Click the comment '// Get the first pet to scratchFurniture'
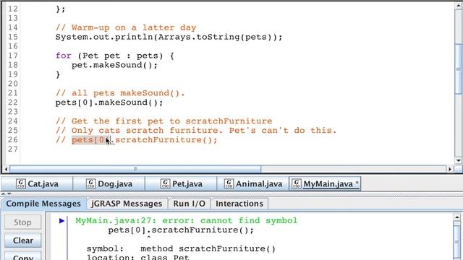This screenshot has height=260, width=463. (164, 121)
